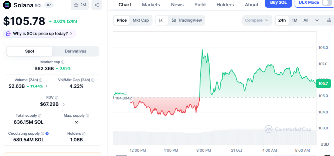Open chart settings sliders icon
The image size is (334, 156).
[329, 20]
